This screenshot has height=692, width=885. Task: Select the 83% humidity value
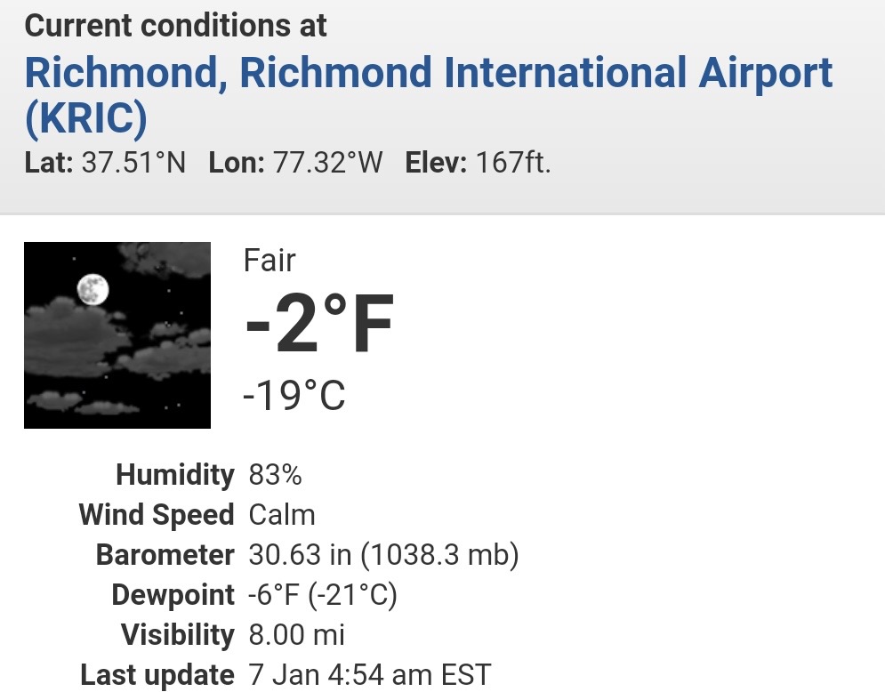tap(276, 475)
